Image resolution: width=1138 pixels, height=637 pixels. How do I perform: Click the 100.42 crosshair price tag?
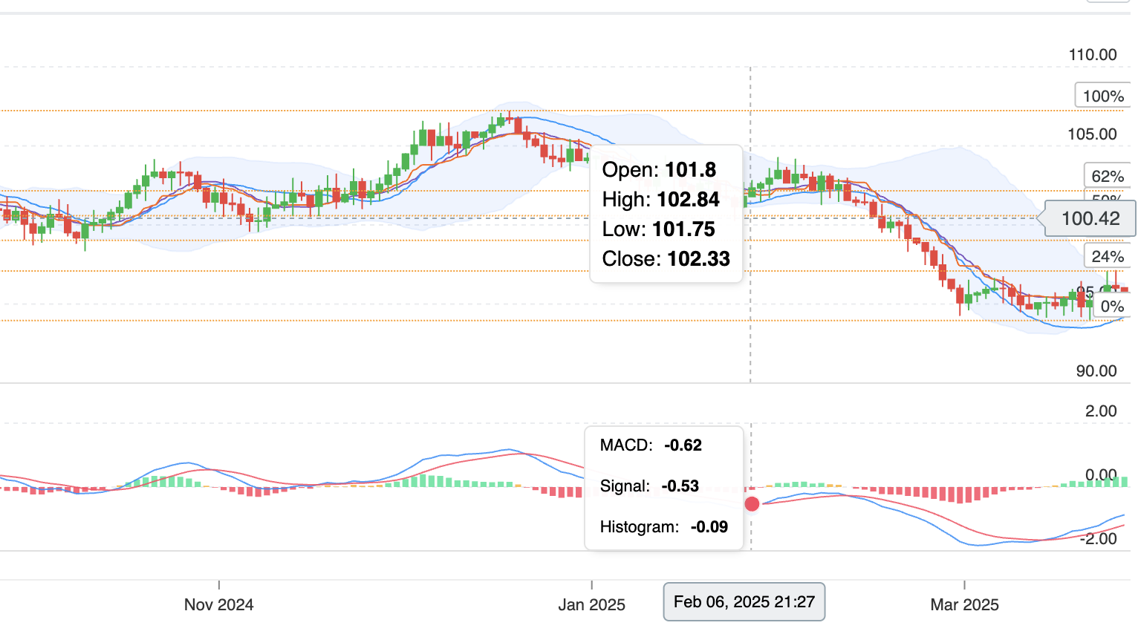[1090, 218]
